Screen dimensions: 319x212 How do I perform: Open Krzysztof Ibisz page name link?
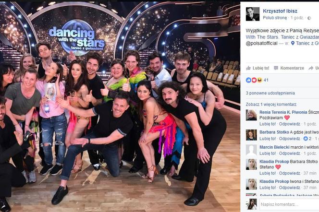click(280, 11)
